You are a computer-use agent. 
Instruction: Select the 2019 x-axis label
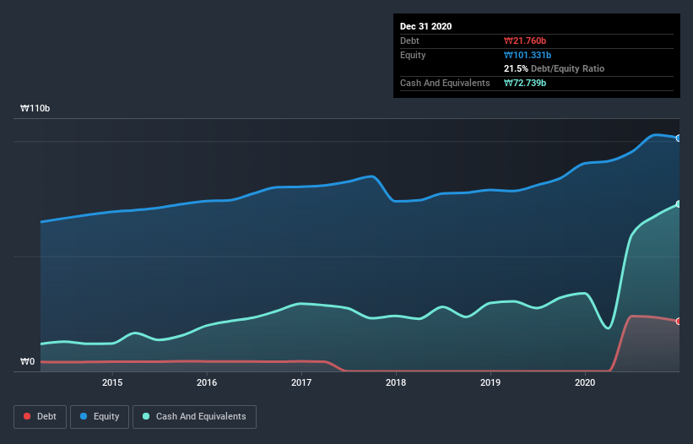coord(490,382)
